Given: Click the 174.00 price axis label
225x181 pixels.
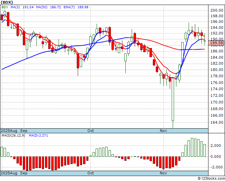Looking at the screenshot, I should [217, 89].
